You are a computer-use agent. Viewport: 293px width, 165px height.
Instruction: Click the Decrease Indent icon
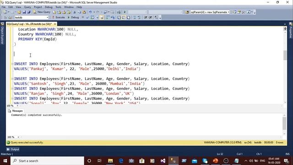(146, 17)
